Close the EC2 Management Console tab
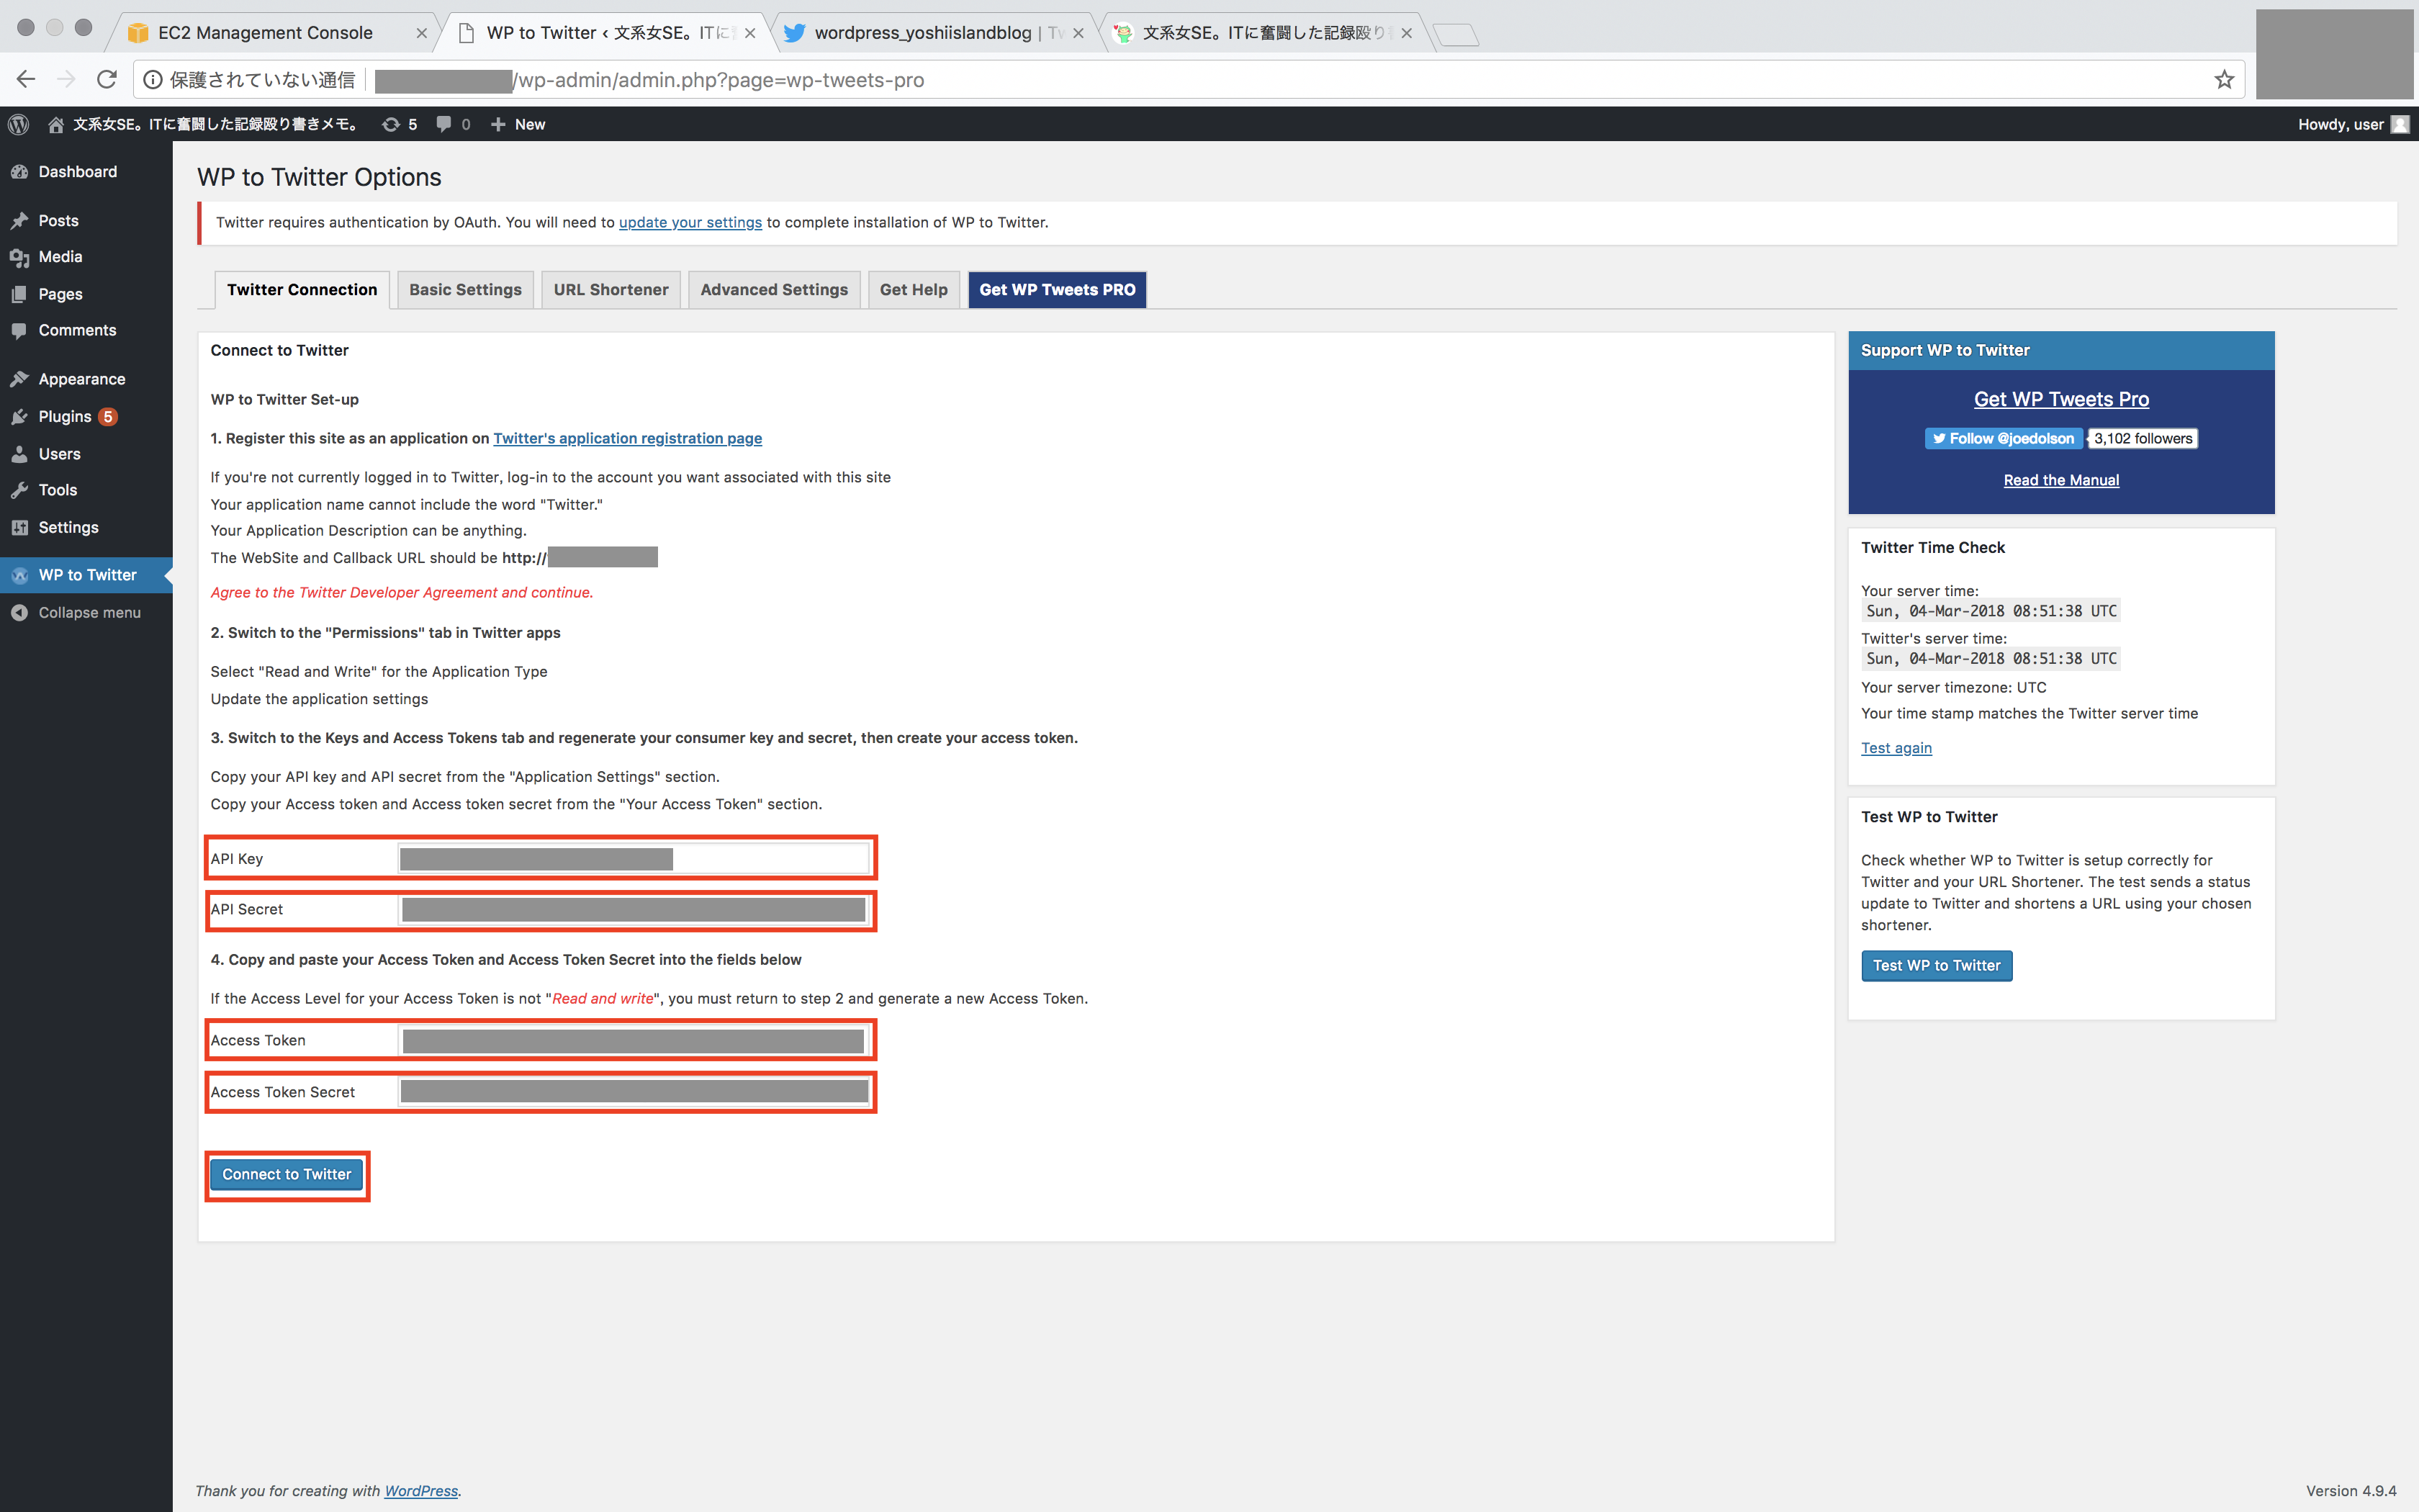This screenshot has width=2419, height=1512. coord(421,33)
